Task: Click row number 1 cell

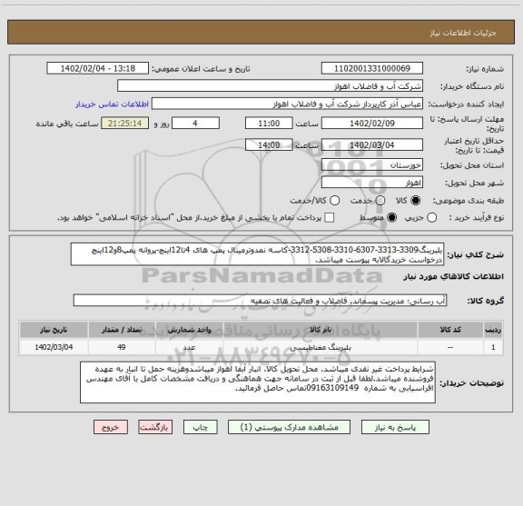Action: [493, 347]
